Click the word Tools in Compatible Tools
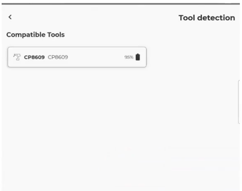Screen dimensions: 242x191 pyautogui.click(x=56, y=35)
